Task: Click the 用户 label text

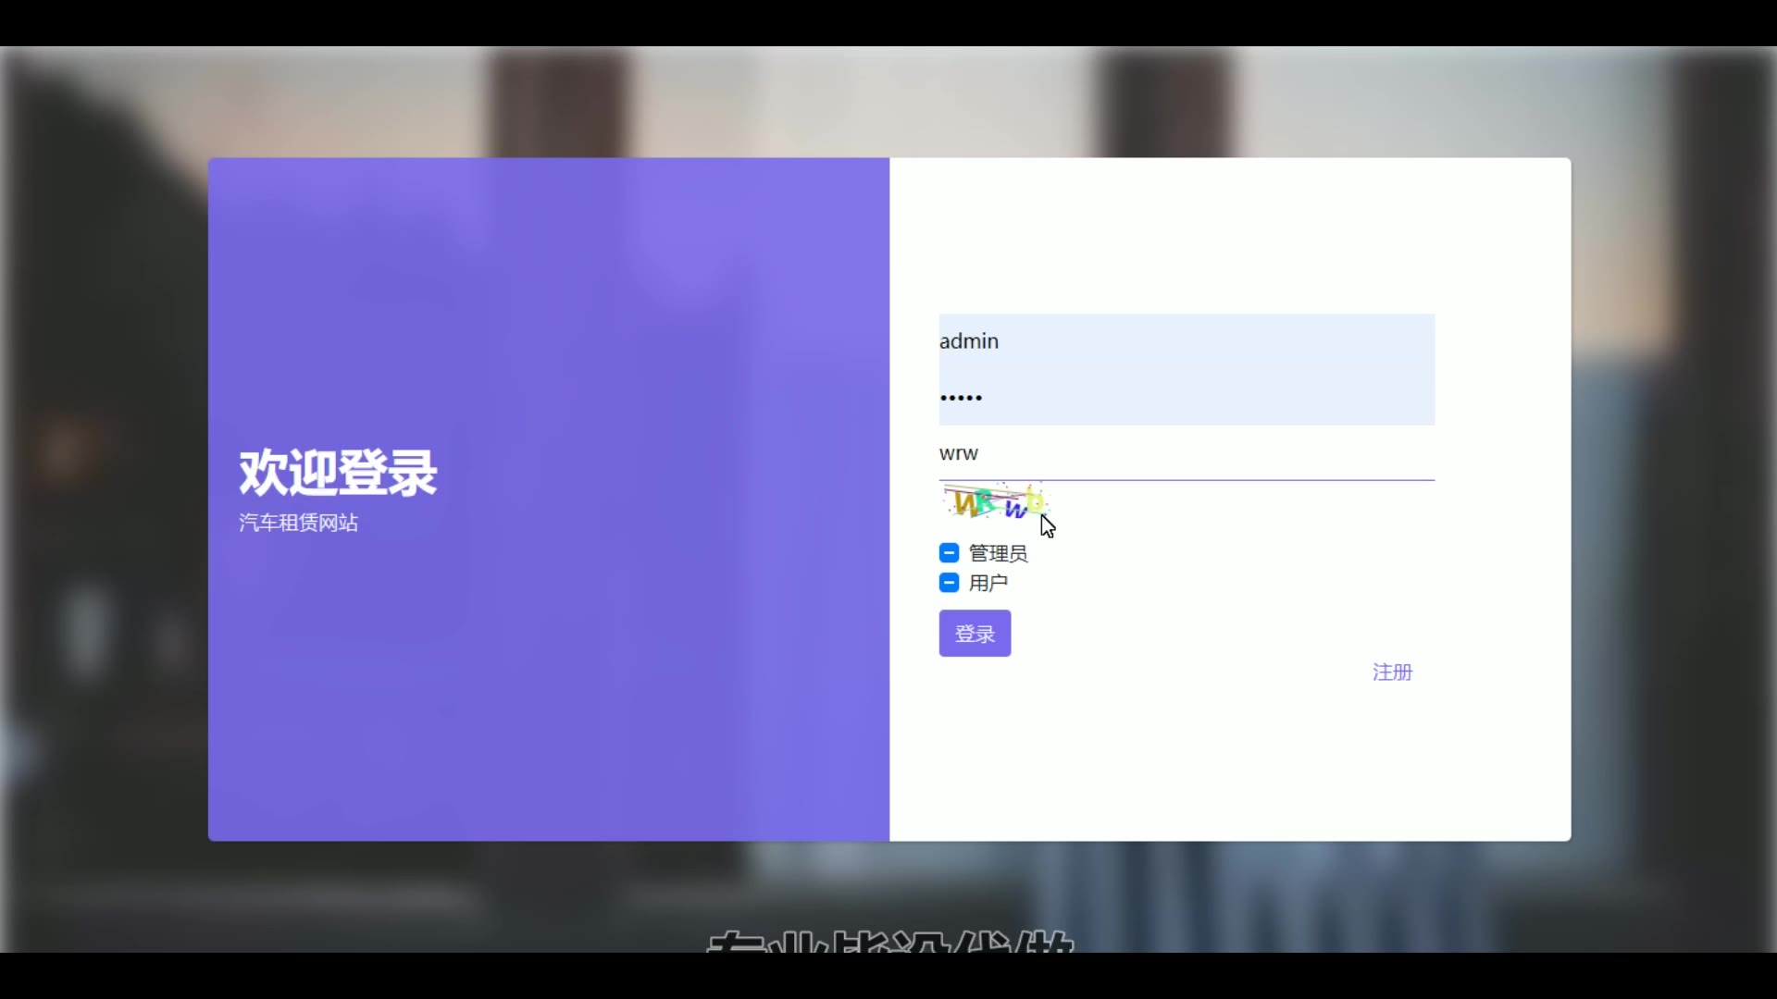Action: [988, 583]
